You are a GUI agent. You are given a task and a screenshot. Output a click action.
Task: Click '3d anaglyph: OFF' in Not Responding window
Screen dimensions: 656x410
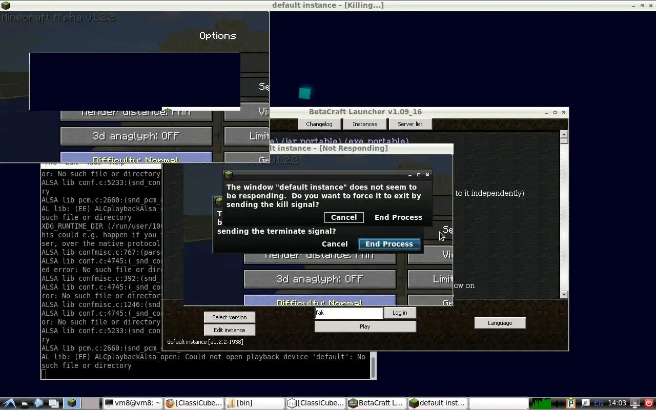(320, 279)
